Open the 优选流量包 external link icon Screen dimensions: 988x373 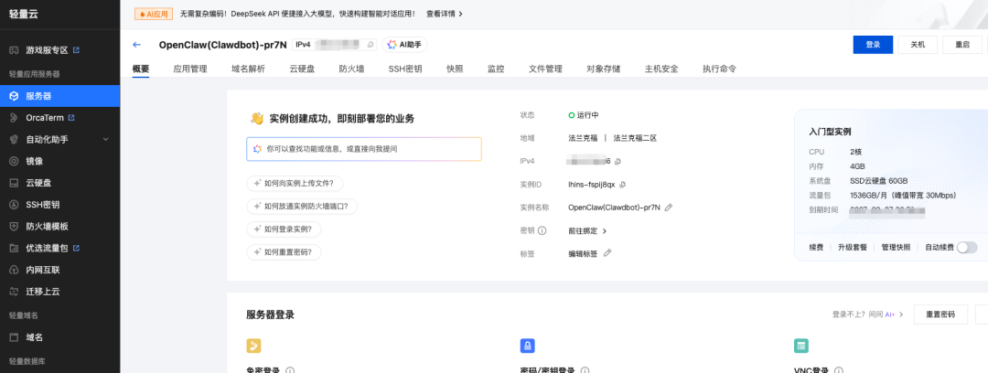click(x=76, y=248)
